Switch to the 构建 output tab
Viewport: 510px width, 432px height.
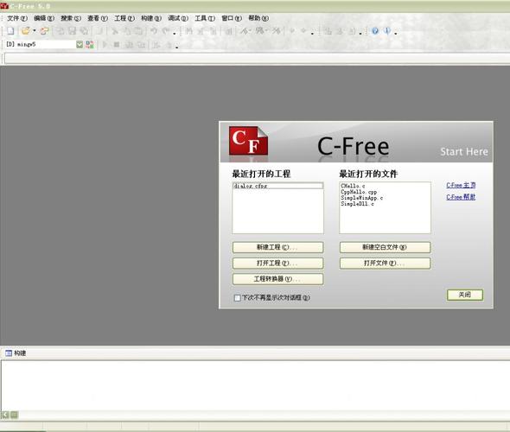point(16,353)
